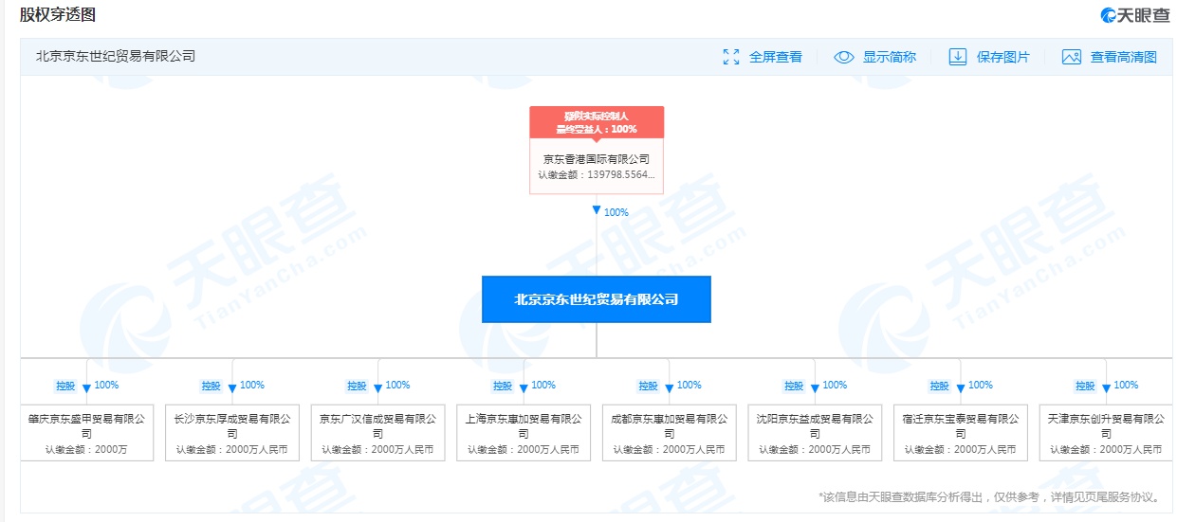Open 查看高清图 high-resolution view
1177x522 pixels.
[x=1123, y=57]
